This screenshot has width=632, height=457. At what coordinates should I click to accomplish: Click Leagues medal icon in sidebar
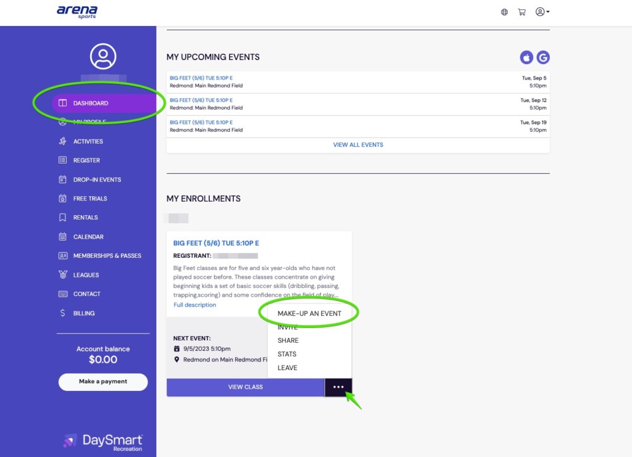coord(62,275)
